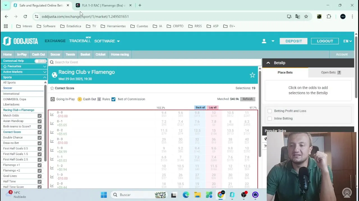Click the OddJusta logo
Viewport: 359px width, 201px height.
coord(20,41)
